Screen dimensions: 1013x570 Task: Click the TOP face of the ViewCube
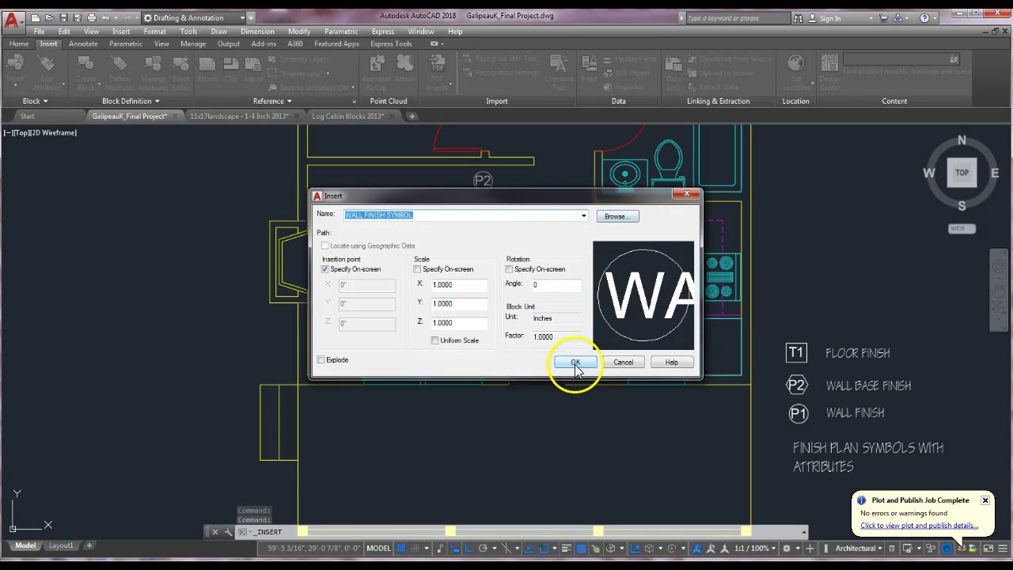[962, 173]
